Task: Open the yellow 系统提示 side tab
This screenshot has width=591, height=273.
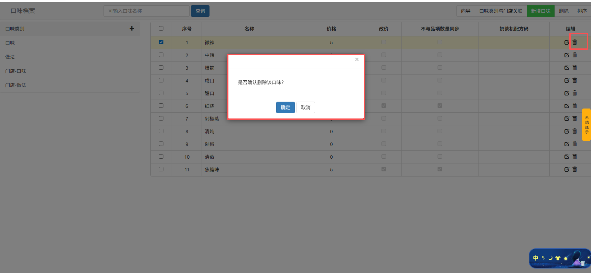Action: click(587, 125)
